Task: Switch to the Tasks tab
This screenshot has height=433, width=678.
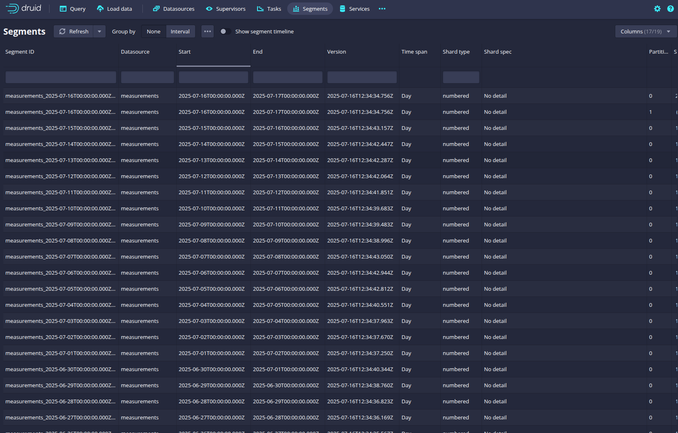Action: pyautogui.click(x=269, y=9)
